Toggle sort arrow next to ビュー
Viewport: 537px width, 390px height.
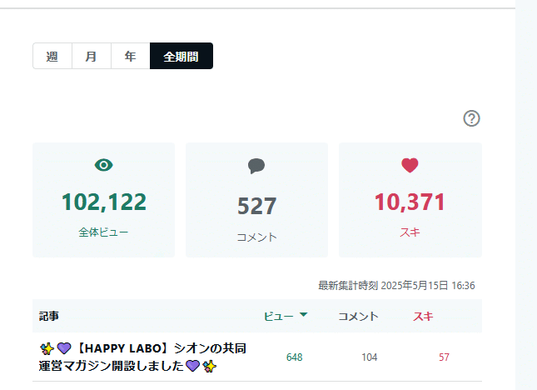pyautogui.click(x=303, y=315)
